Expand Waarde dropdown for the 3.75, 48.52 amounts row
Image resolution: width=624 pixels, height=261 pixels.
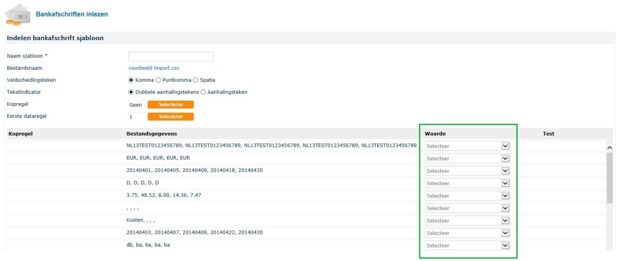coord(467,196)
